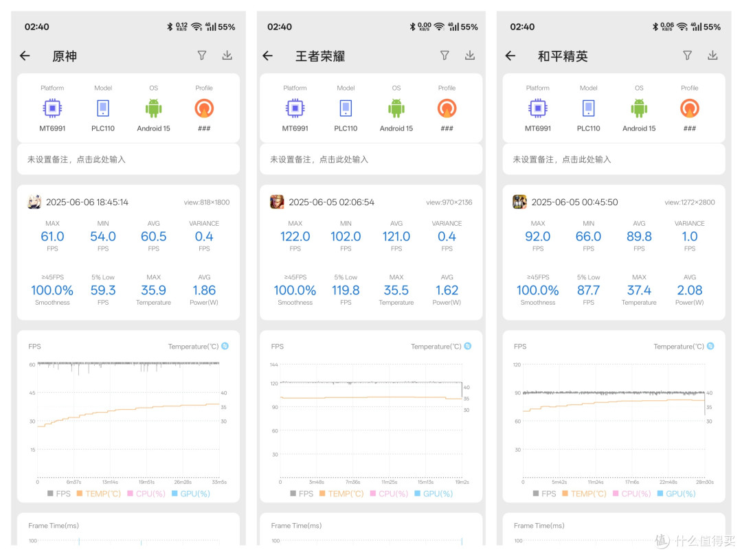
Task: Toggle TEMP(°C) legend in 王者荣耀 chart
Action: (x=341, y=494)
